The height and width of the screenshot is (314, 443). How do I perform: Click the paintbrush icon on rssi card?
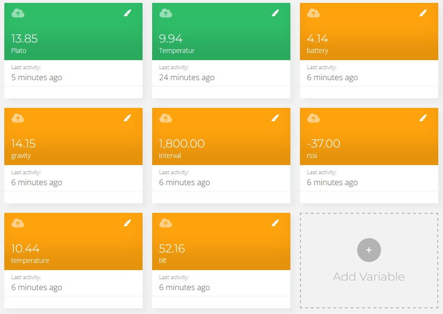click(x=423, y=118)
